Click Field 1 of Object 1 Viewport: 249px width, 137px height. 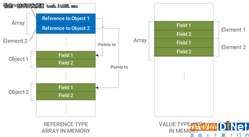click(x=66, y=55)
